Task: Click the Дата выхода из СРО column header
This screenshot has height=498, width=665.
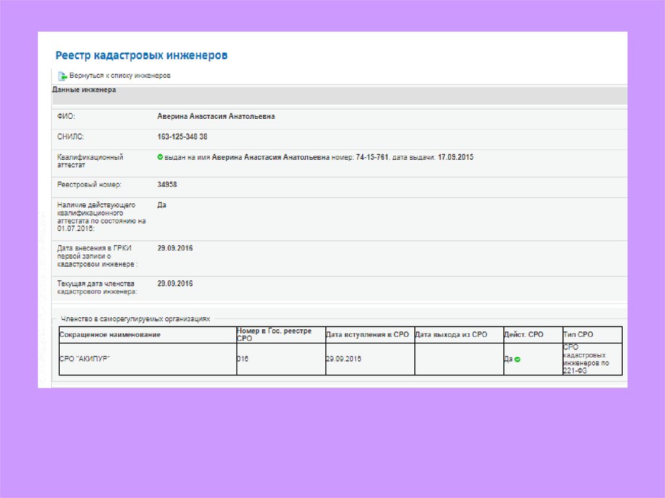Action: (451, 335)
